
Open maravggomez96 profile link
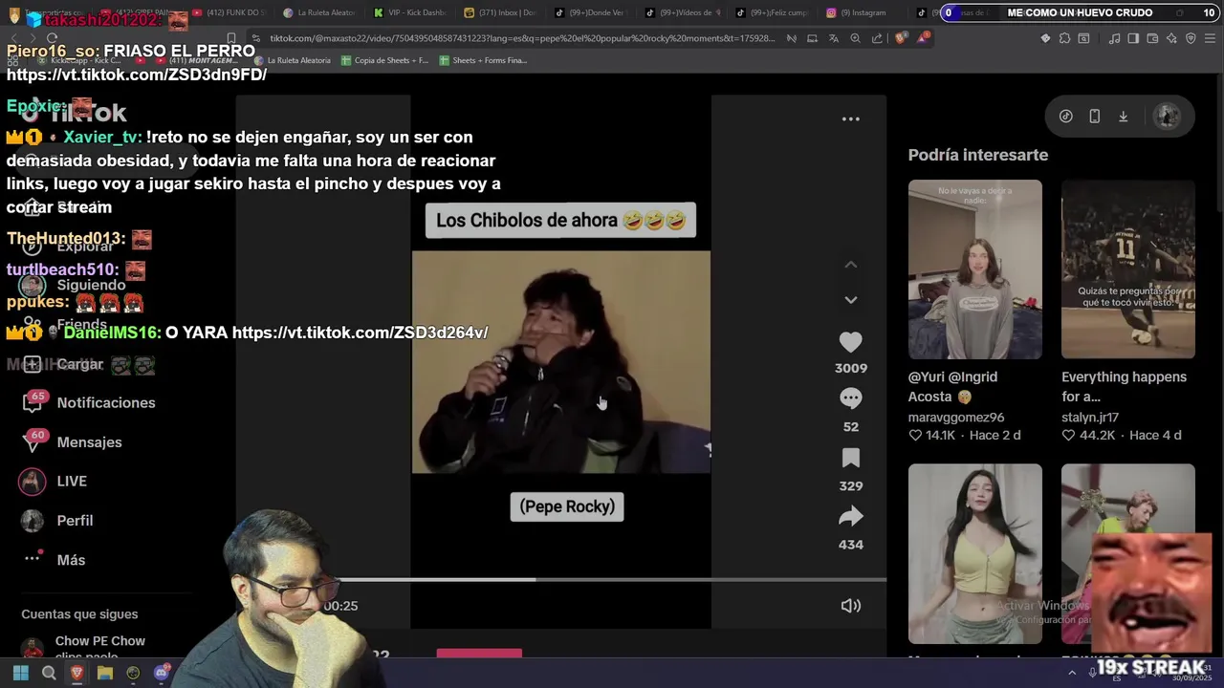click(x=956, y=417)
